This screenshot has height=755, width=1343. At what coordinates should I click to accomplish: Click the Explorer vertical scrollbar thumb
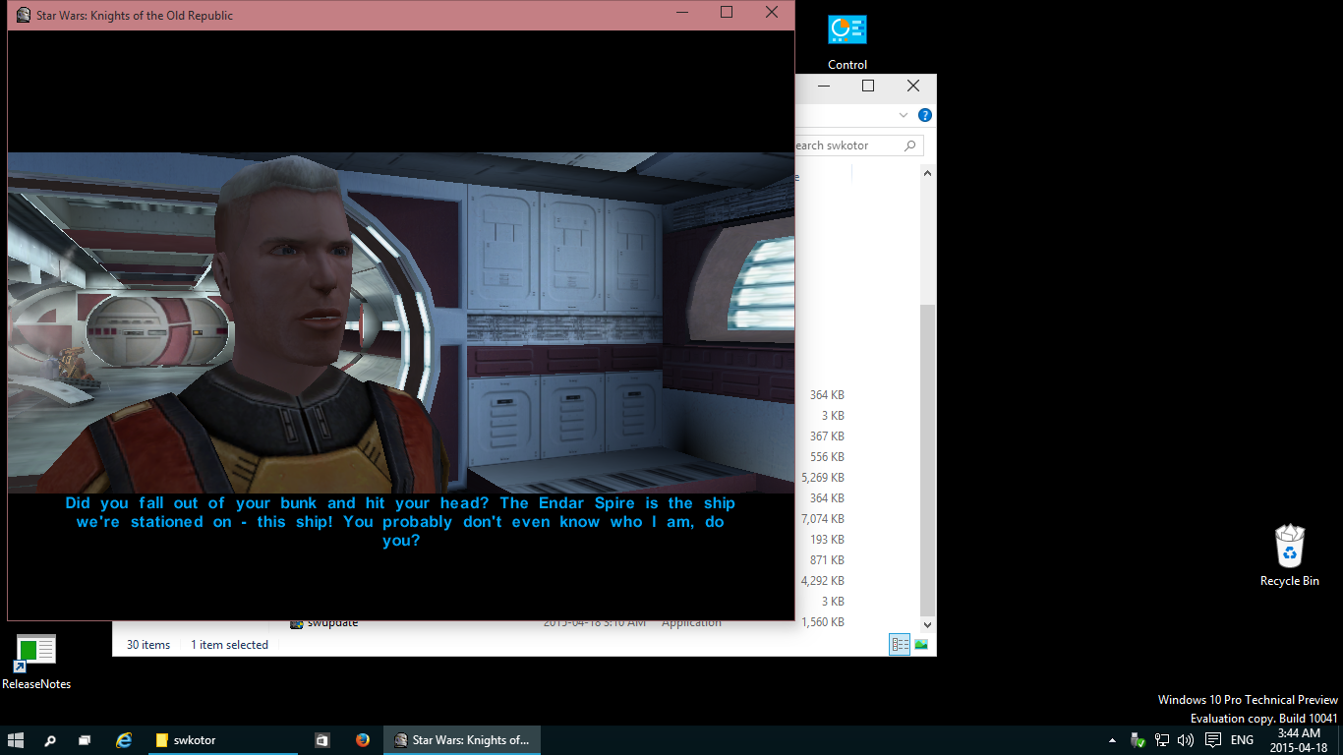coord(928,459)
